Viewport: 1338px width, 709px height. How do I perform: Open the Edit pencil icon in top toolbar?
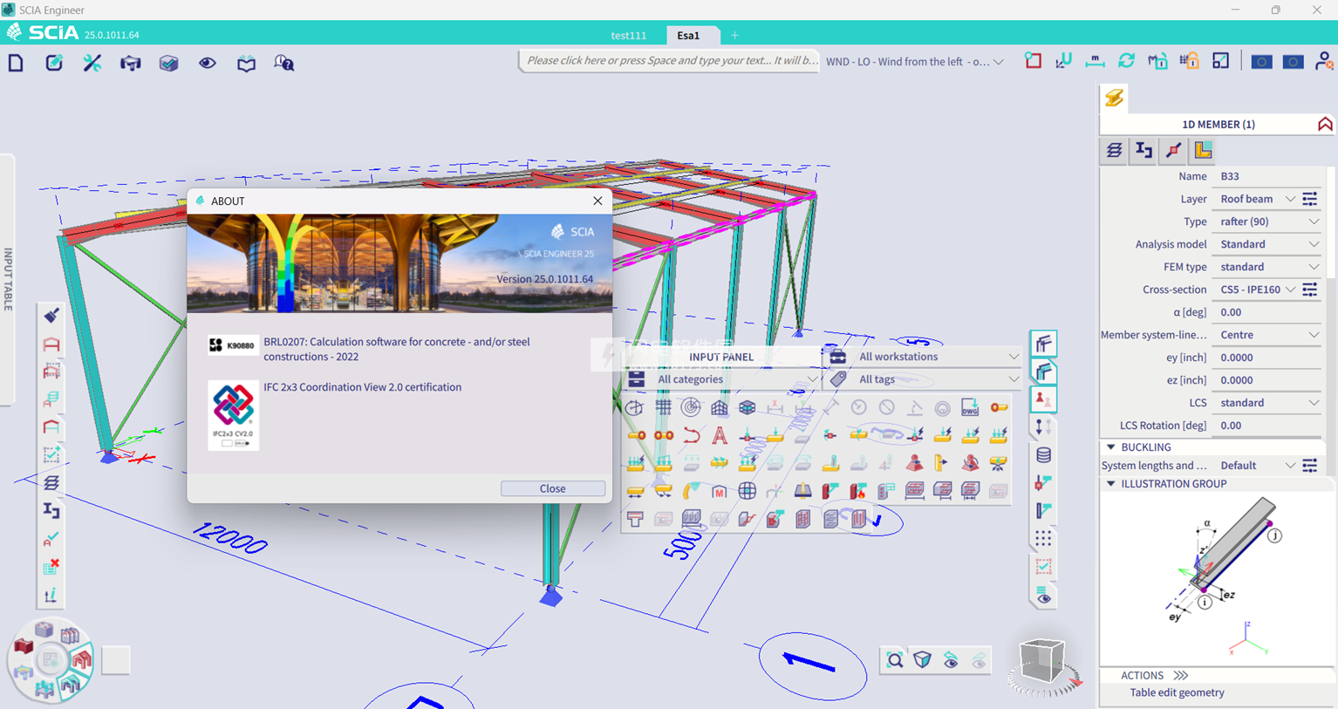[54, 63]
